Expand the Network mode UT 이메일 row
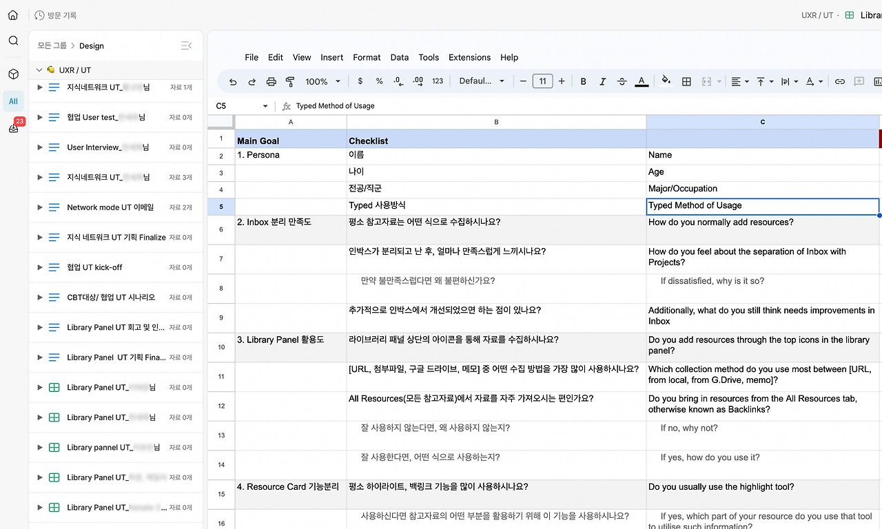The width and height of the screenshot is (882, 529). coord(39,207)
